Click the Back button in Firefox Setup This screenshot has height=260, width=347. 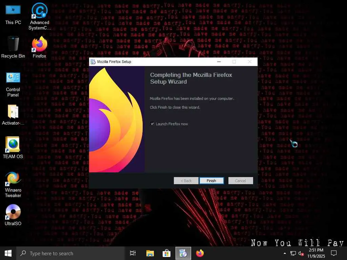[x=186, y=181]
